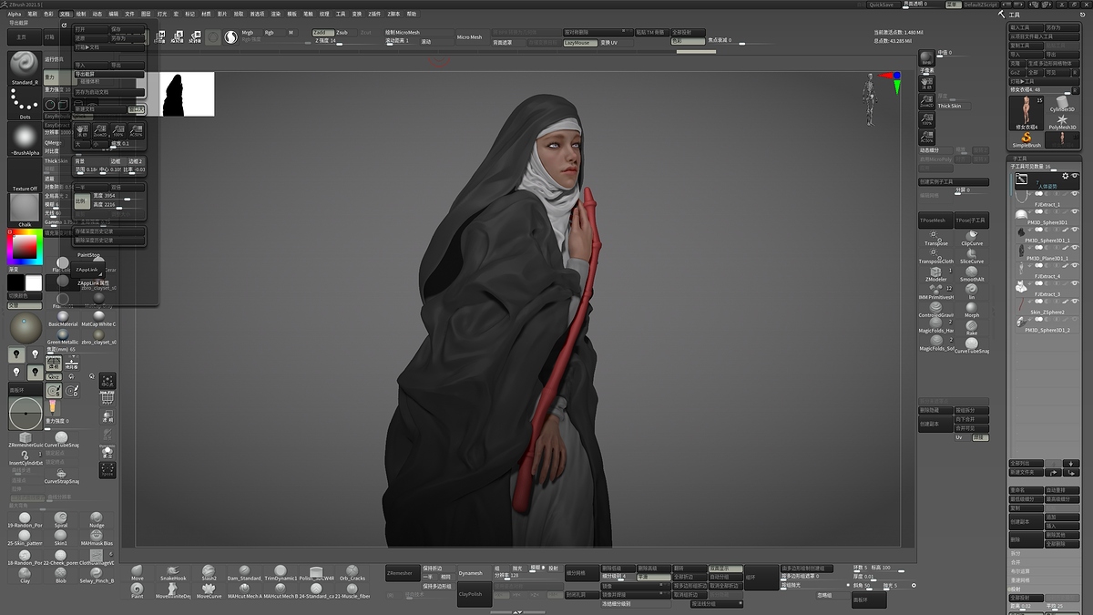Select the Clay brush

(25, 574)
